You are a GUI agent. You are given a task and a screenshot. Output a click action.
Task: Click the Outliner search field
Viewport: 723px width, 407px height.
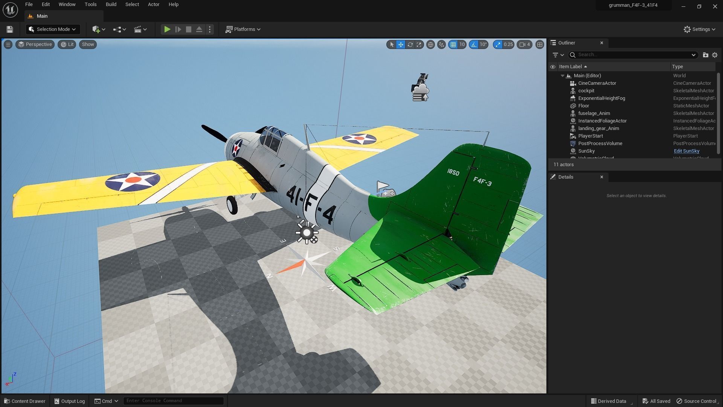pos(633,55)
